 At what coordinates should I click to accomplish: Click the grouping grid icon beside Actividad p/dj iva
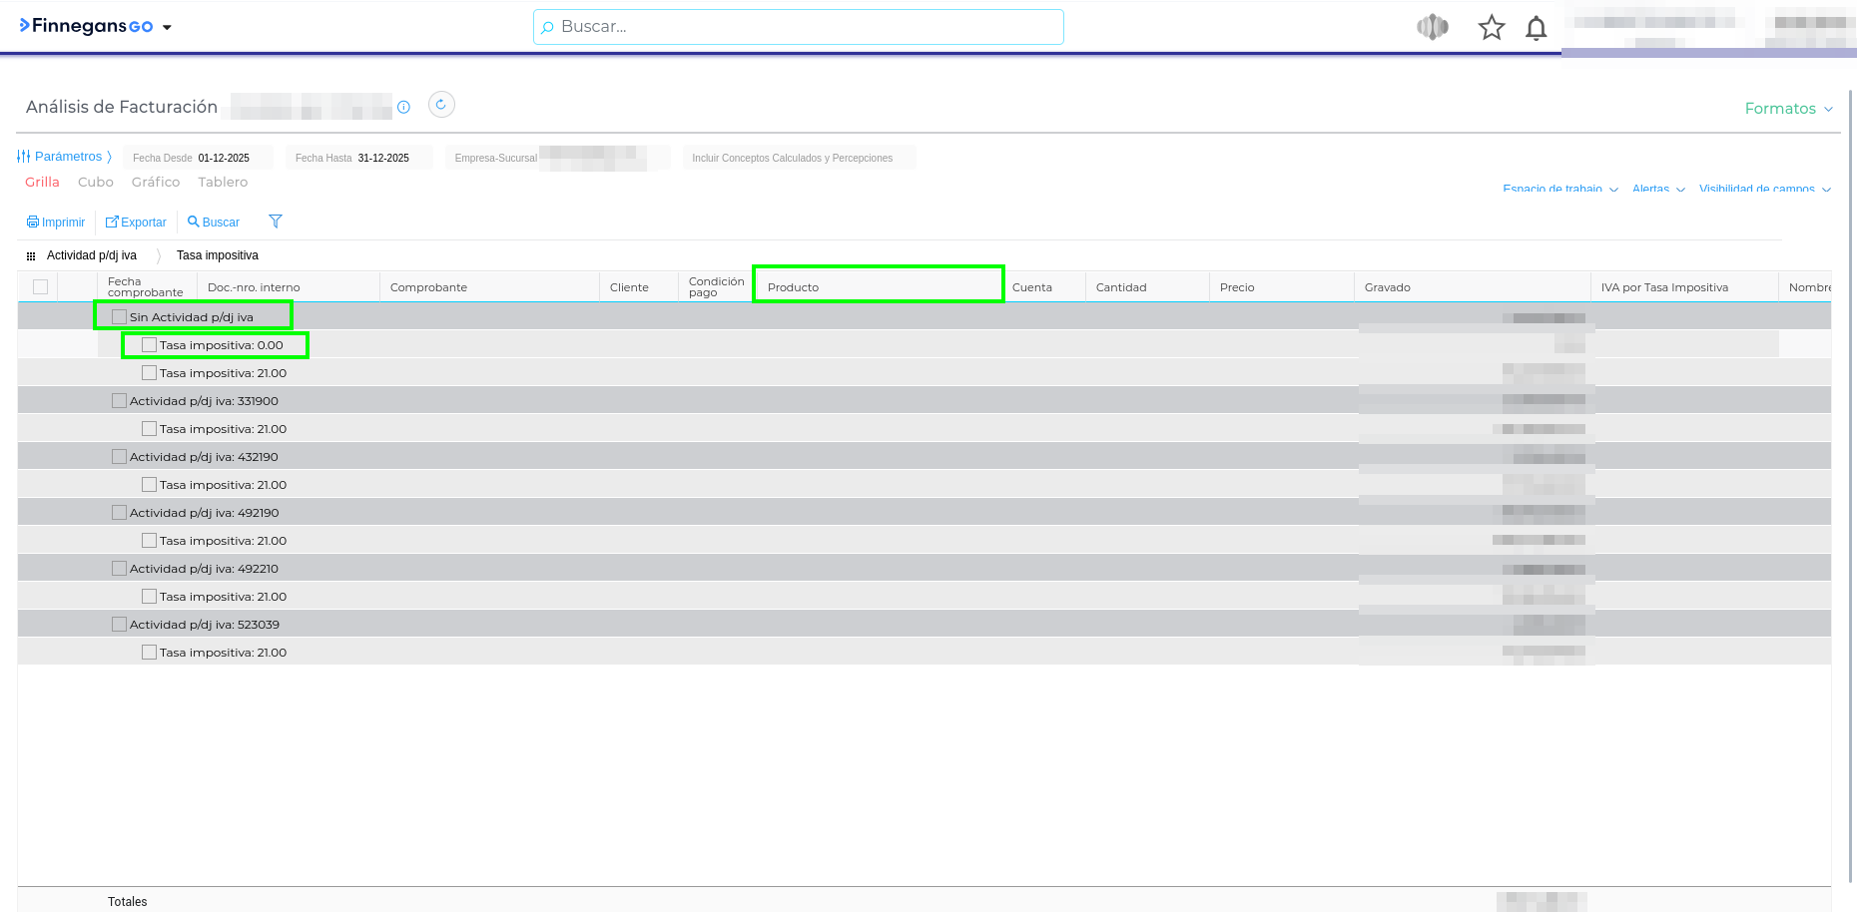31,256
